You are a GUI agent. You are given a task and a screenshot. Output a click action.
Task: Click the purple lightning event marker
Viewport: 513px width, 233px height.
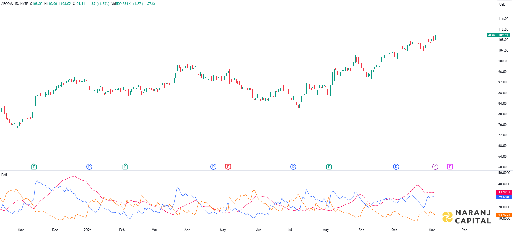(435, 167)
